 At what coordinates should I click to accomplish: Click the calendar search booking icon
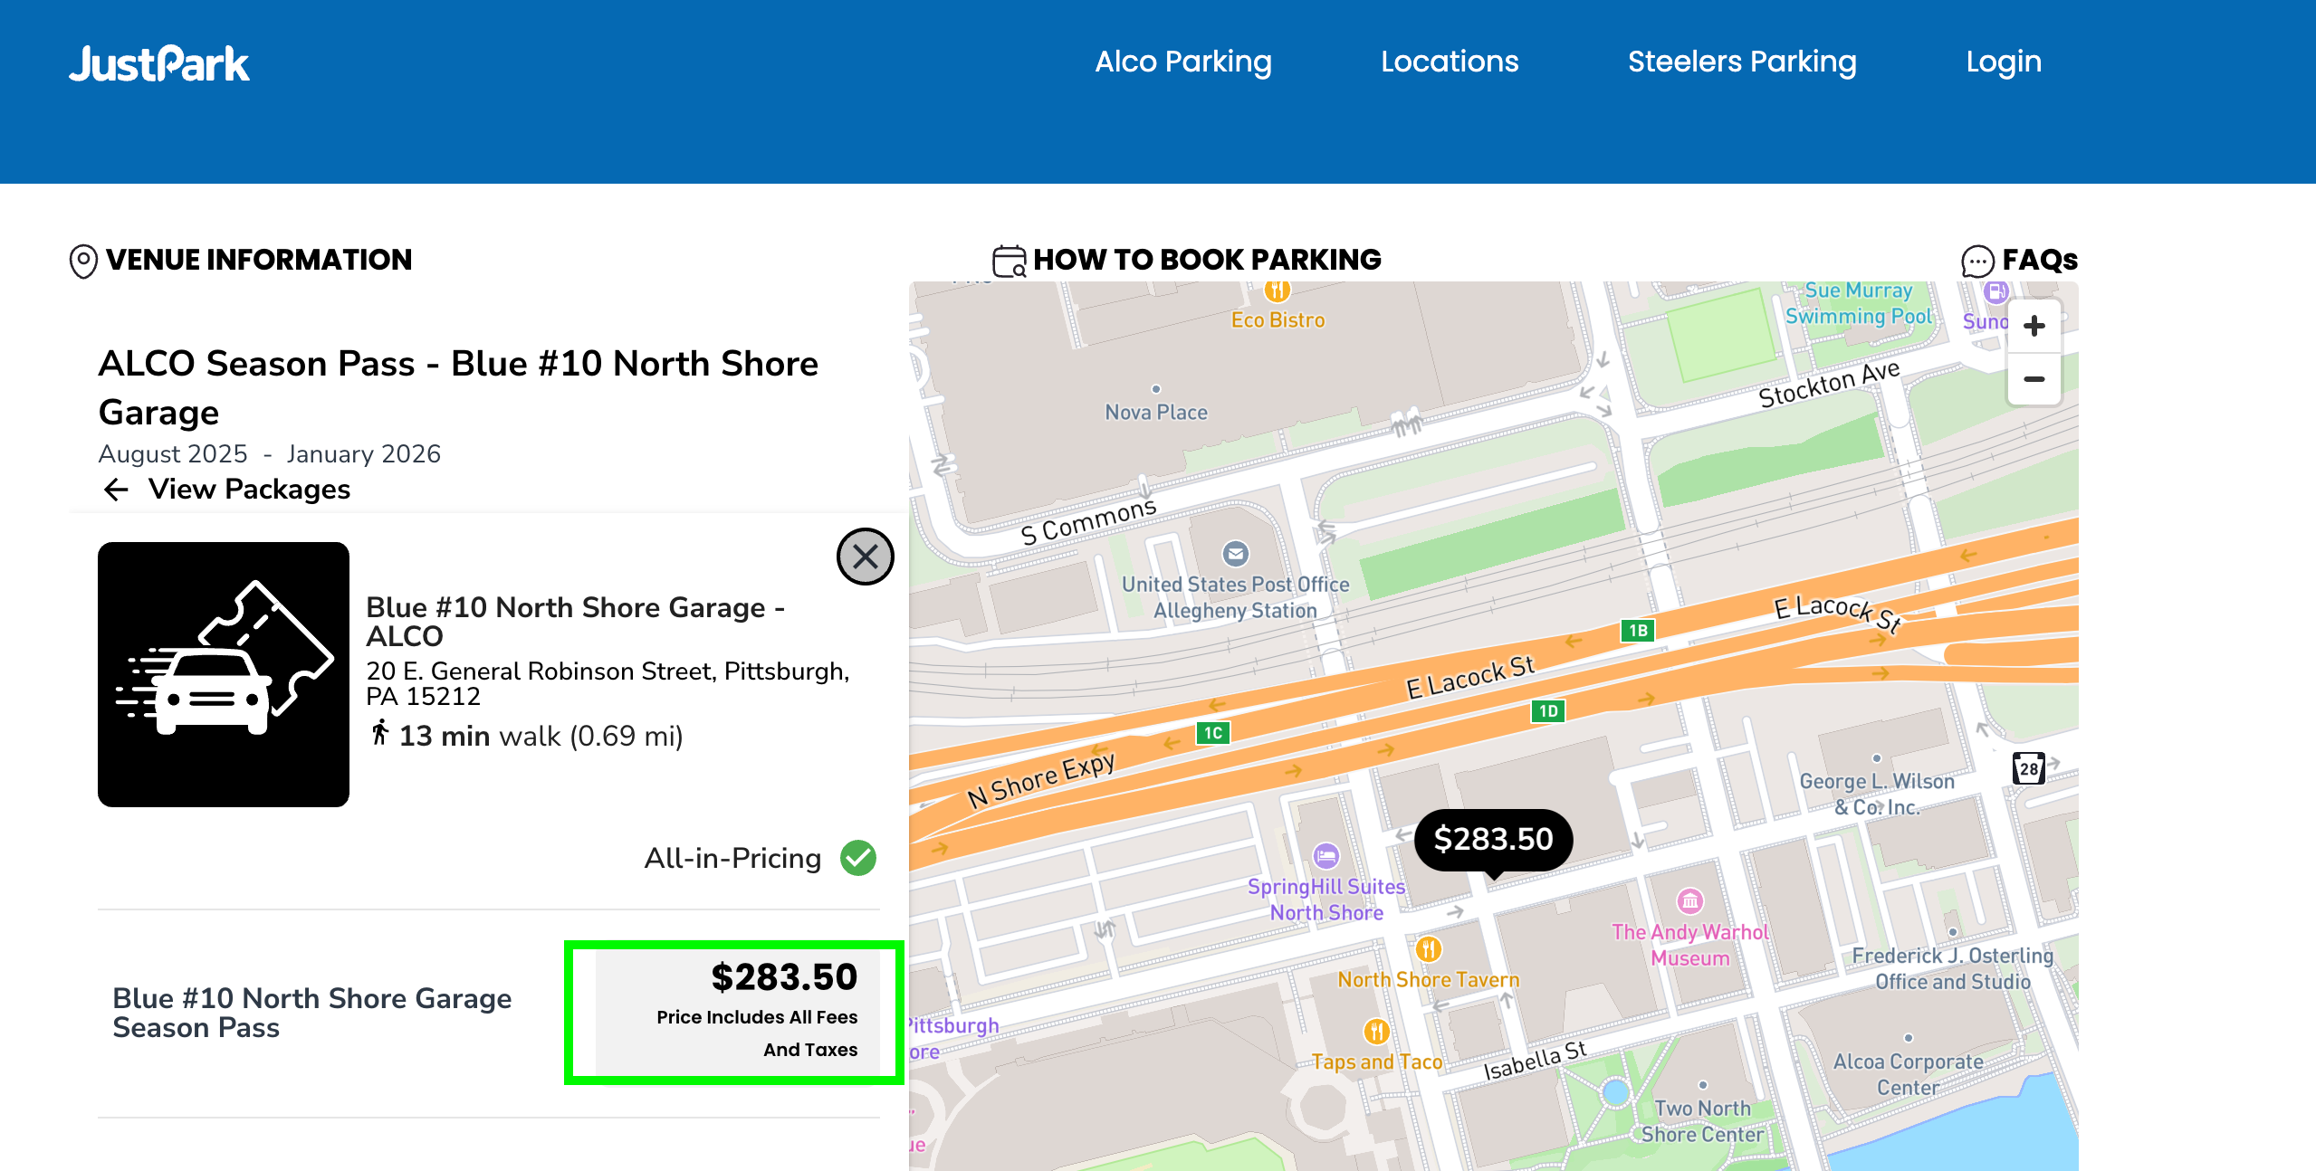coord(1010,261)
